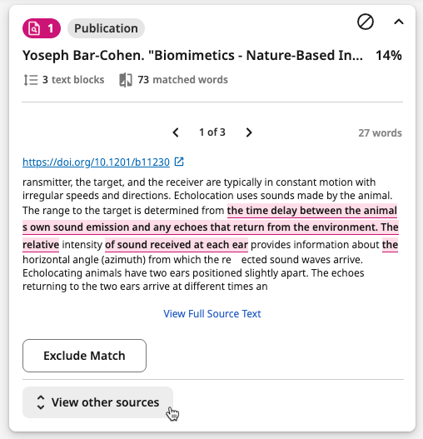Viewport: 423px width, 439px height.
Task: Expand View other sources
Action: 97,402
